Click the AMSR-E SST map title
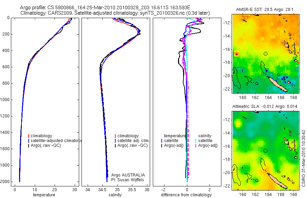Viewport: 307px width, 198px height. tap(265, 10)
